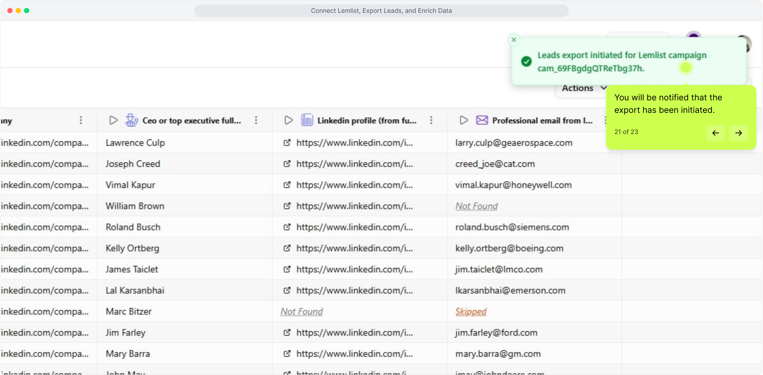This screenshot has height=375, width=763.
Task: Open Lawrence Culp's LinkedIn link icon
Action: tap(287, 143)
